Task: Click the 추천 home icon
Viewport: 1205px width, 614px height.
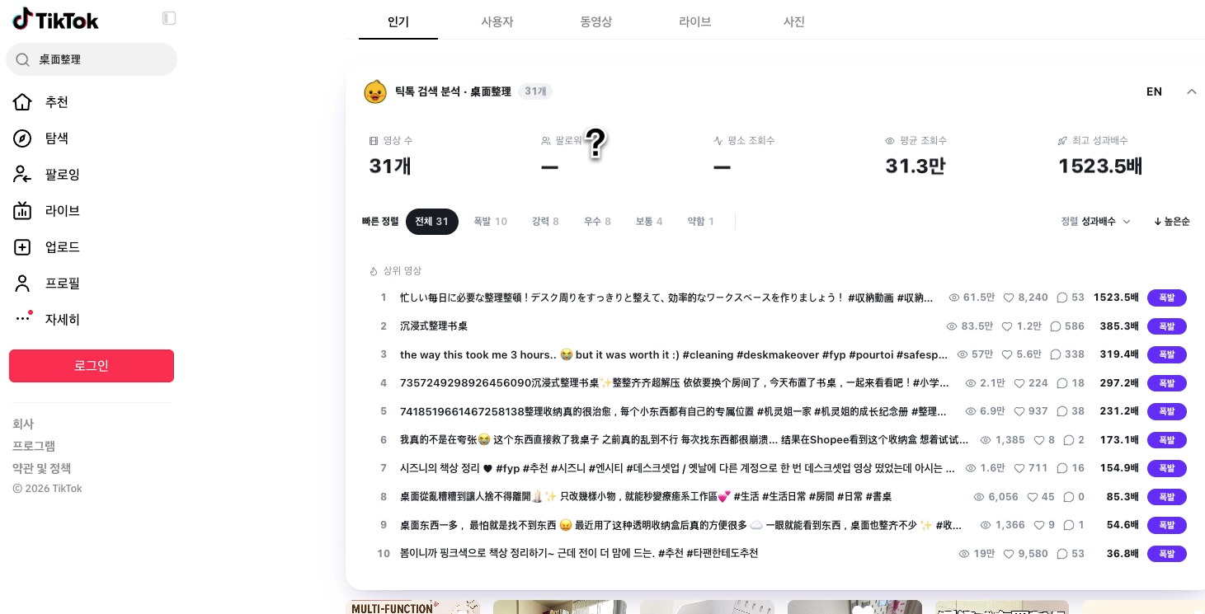Action: (22, 102)
